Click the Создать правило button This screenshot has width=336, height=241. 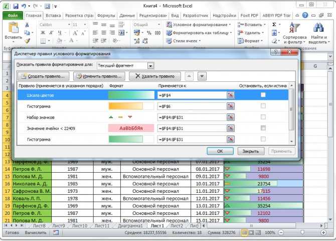click(44, 76)
